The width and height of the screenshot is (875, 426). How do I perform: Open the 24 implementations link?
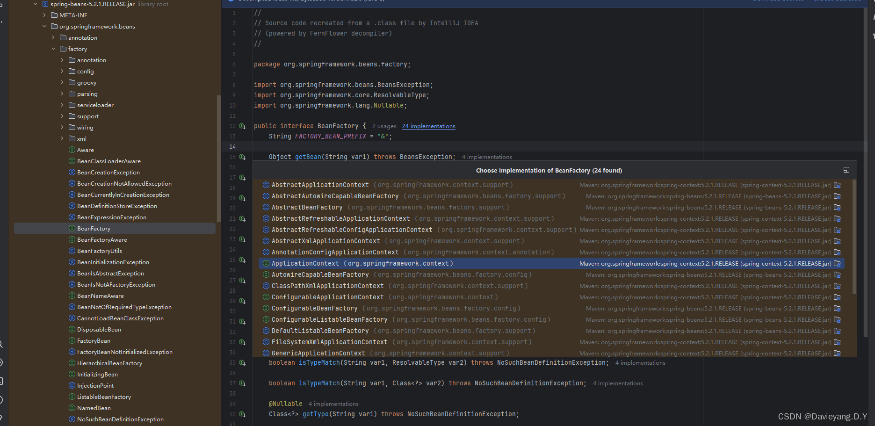(x=428, y=126)
